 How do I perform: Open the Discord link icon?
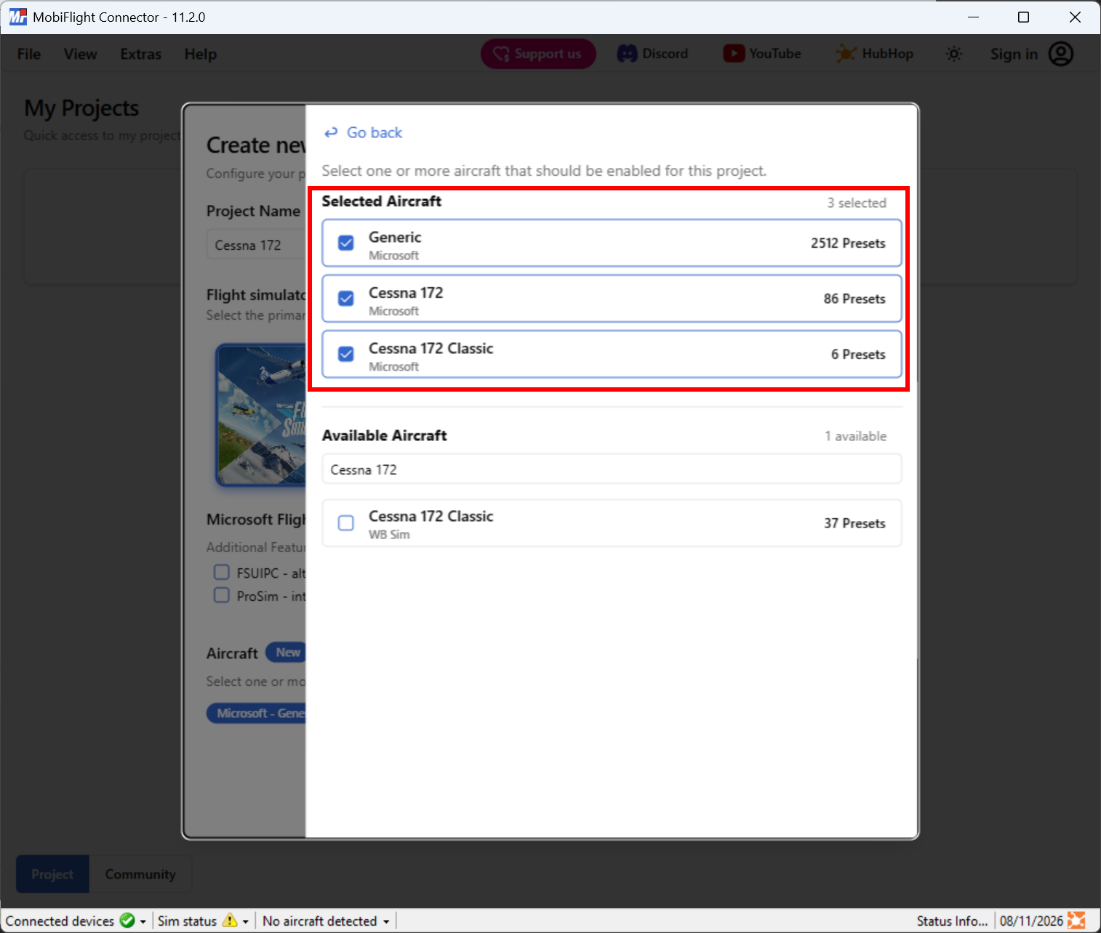click(x=627, y=54)
